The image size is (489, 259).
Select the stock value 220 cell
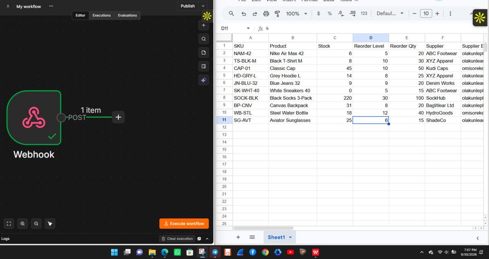click(335, 98)
